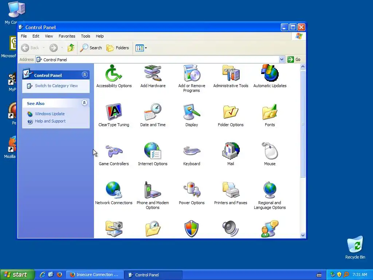This screenshot has height=280, width=373.
Task: Launch Internet Explorer from Quick Launch
Action: point(43,275)
